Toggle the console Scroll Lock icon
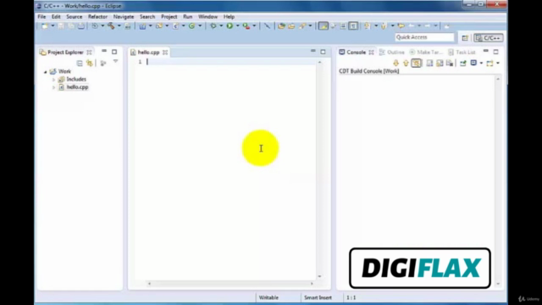 coord(440,63)
